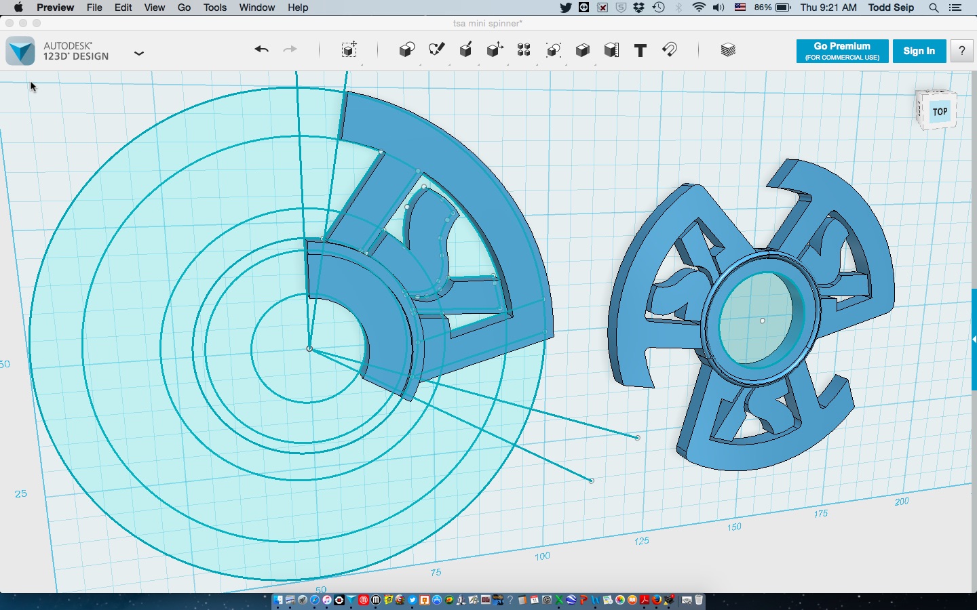Open the Grouping tool menu
The height and width of the screenshot is (610, 977).
[554, 49]
